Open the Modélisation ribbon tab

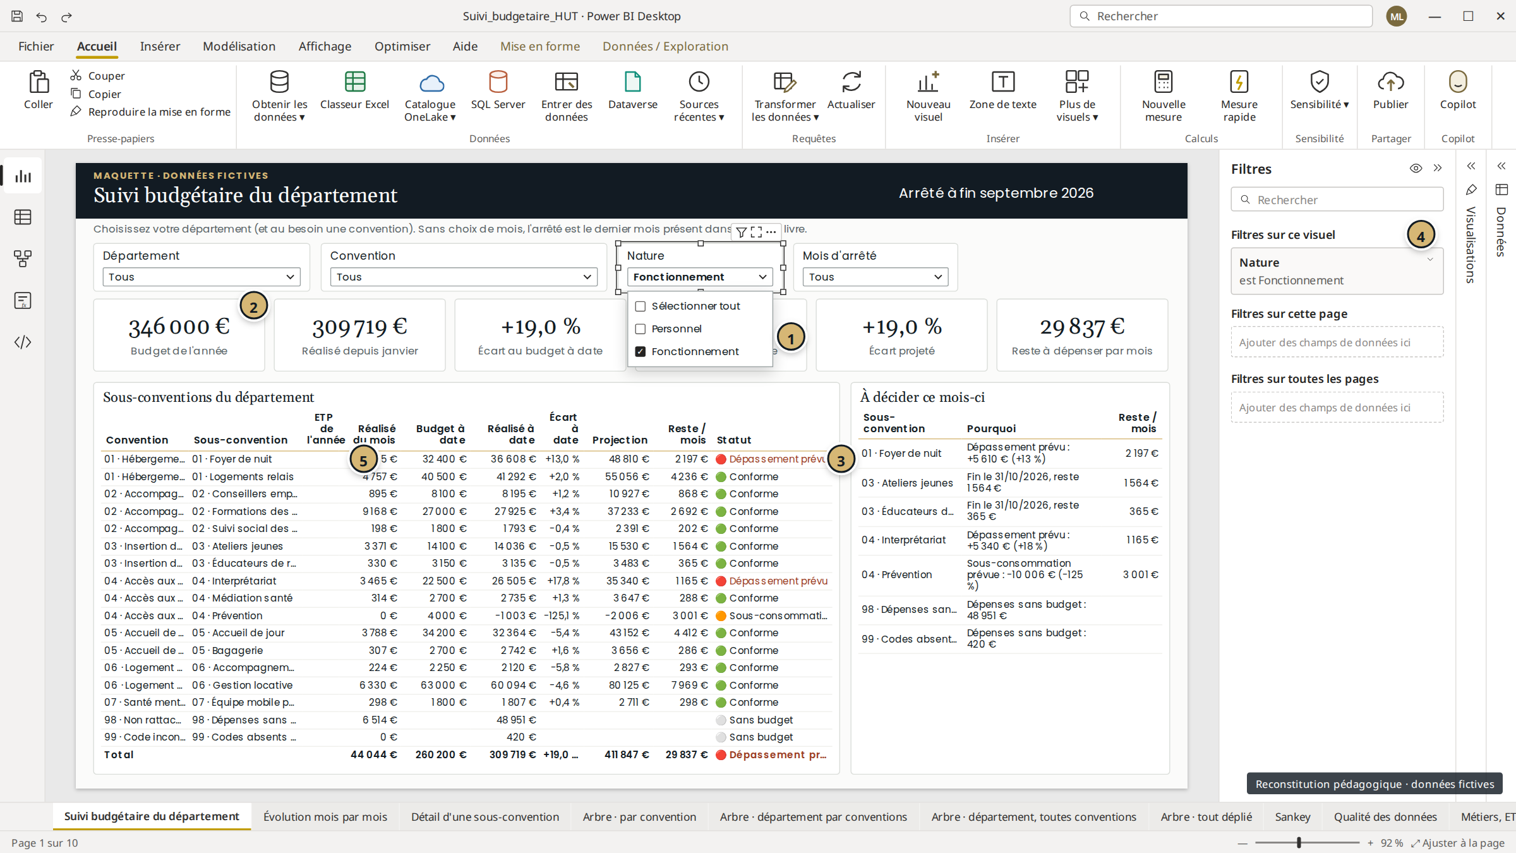click(239, 46)
